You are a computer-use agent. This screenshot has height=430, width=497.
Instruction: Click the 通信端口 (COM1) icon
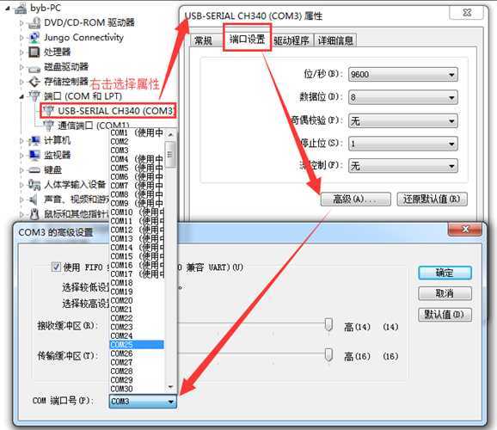pyautogui.click(x=48, y=126)
